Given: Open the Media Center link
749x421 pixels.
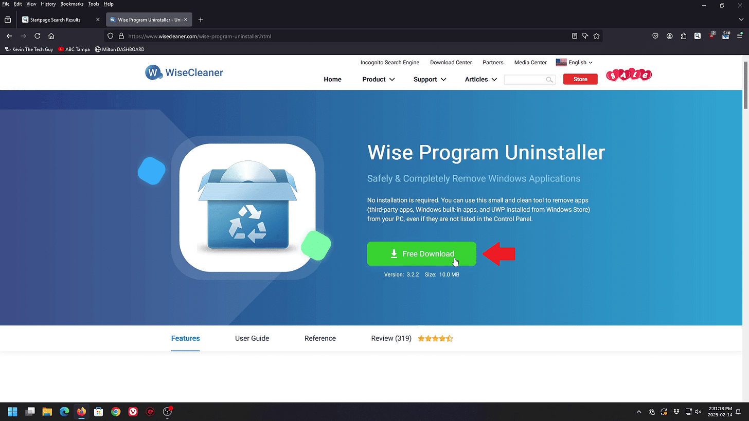Looking at the screenshot, I should click(x=530, y=62).
